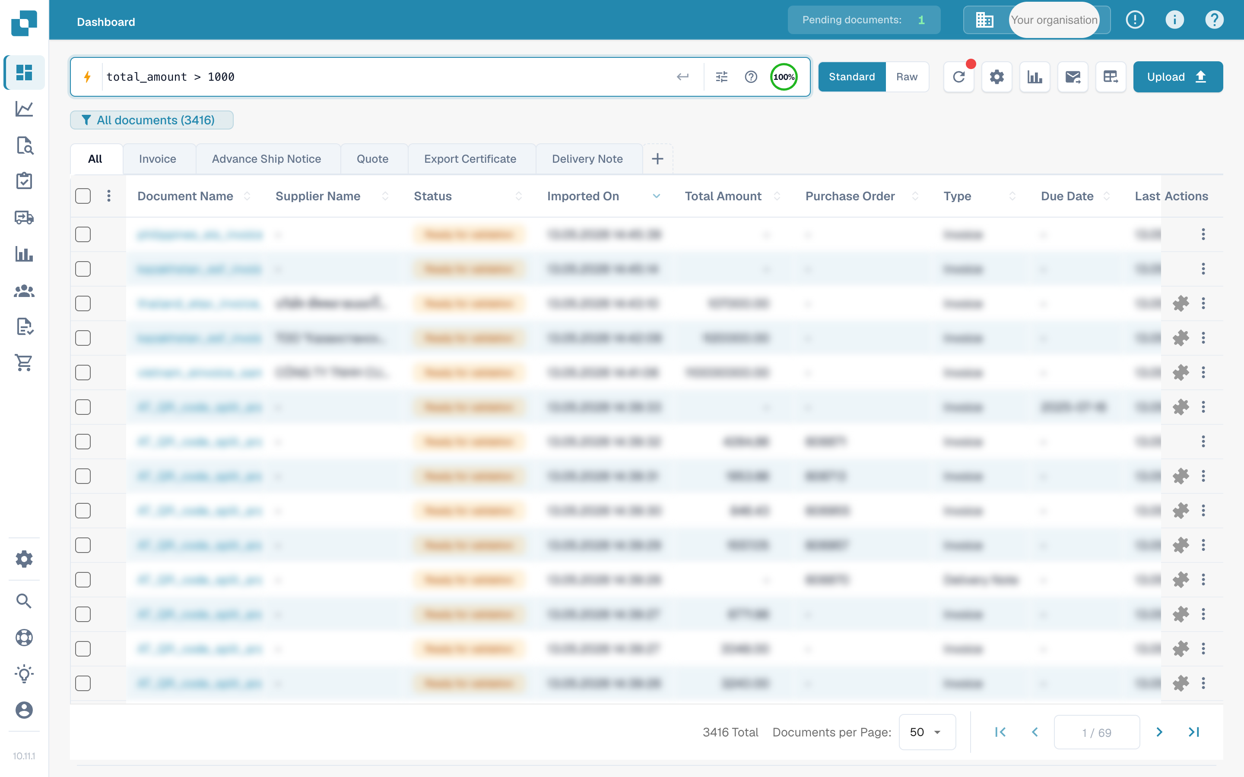Click the refresh icon with red dot
This screenshot has height=777, width=1244.
click(959, 76)
